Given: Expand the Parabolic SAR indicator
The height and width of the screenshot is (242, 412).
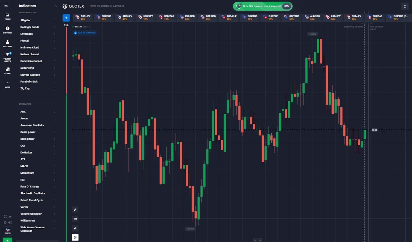Looking at the screenshot, I should [x=38, y=82].
